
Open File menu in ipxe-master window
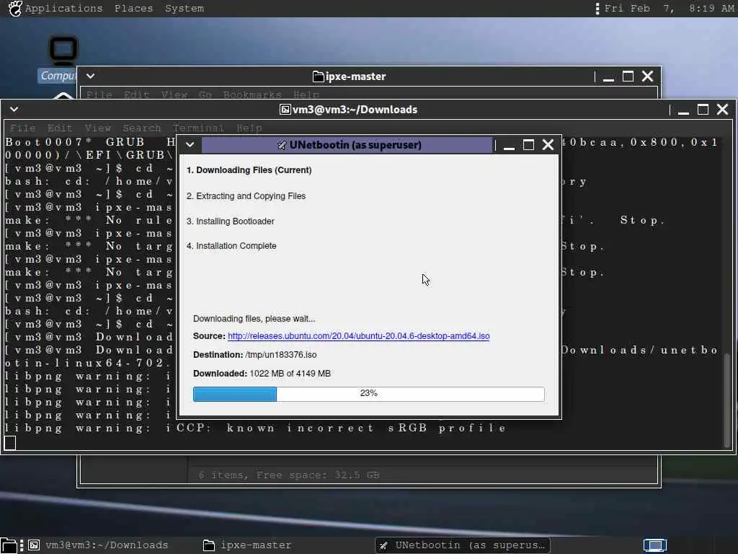99,94
